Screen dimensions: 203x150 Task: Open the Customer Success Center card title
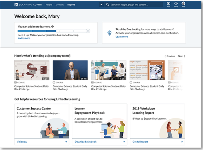click(x=34, y=109)
